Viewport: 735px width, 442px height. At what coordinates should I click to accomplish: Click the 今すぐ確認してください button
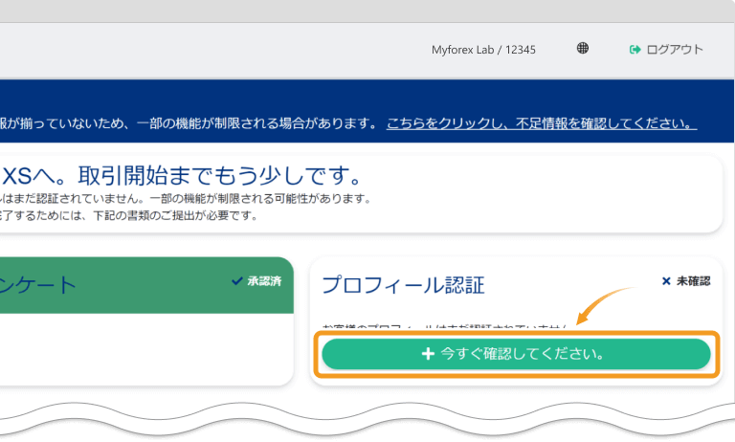click(x=516, y=354)
